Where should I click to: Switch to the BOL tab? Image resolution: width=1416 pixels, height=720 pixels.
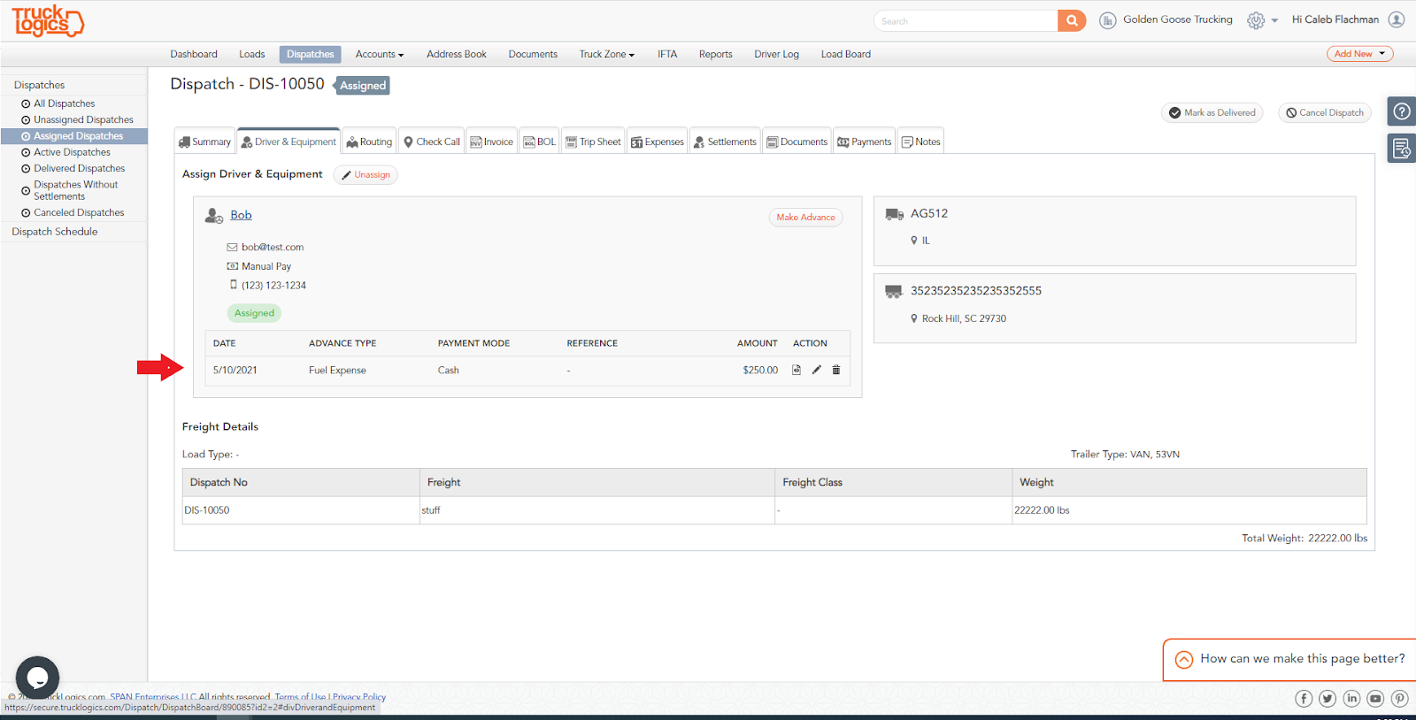540,142
